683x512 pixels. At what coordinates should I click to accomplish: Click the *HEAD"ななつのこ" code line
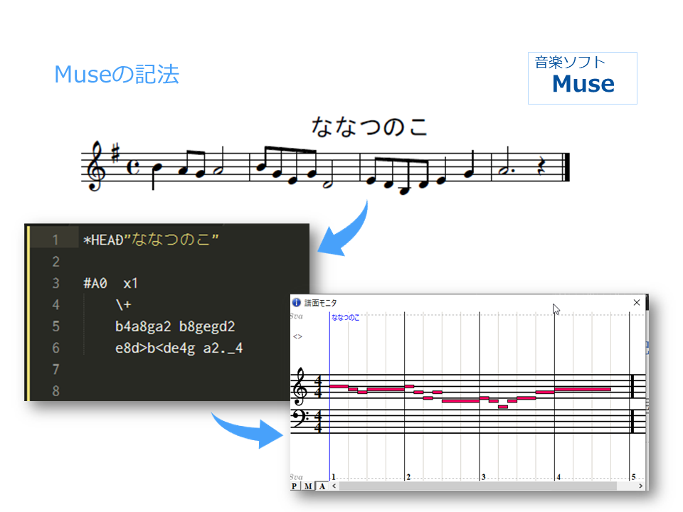[x=151, y=240]
